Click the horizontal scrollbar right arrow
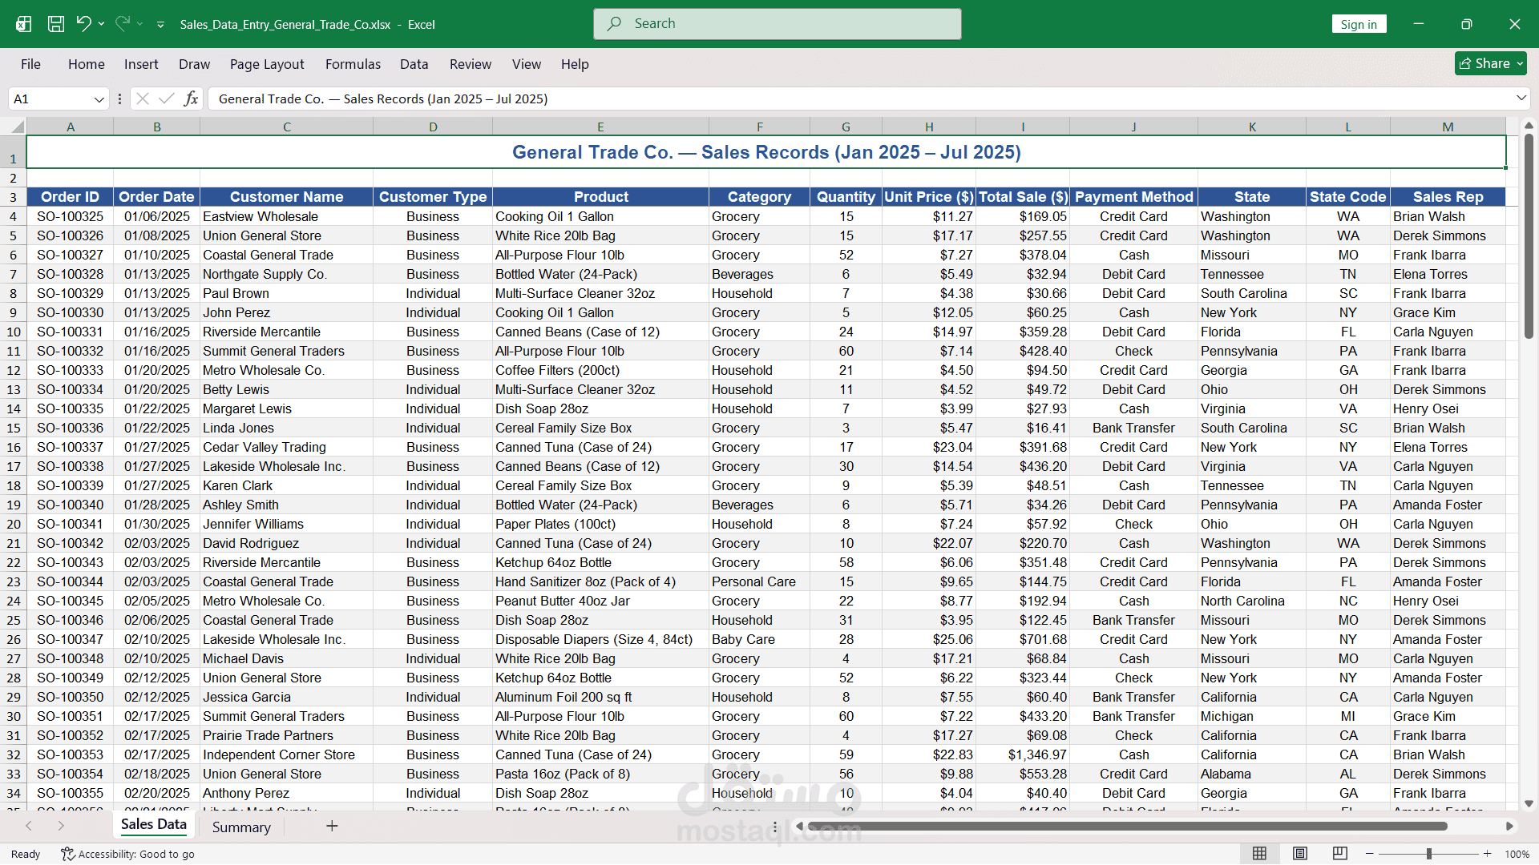 (1509, 826)
